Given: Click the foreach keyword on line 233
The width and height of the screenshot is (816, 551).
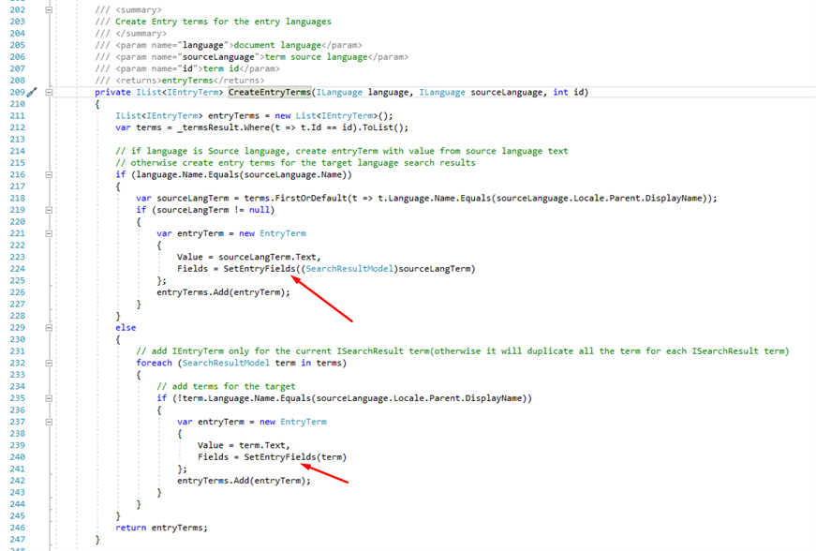Looking at the screenshot, I should click(154, 363).
